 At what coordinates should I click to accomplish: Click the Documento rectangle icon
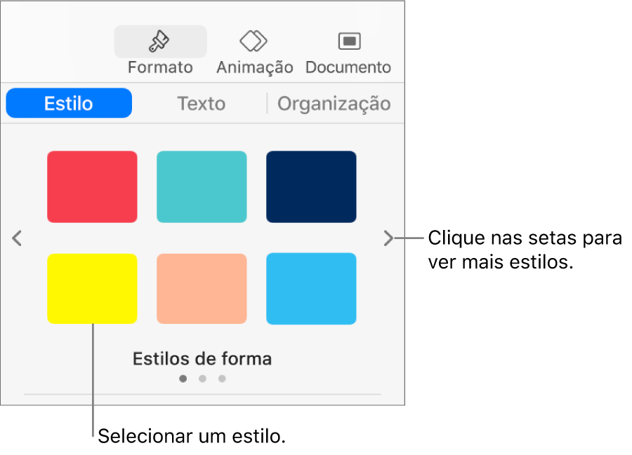348,42
